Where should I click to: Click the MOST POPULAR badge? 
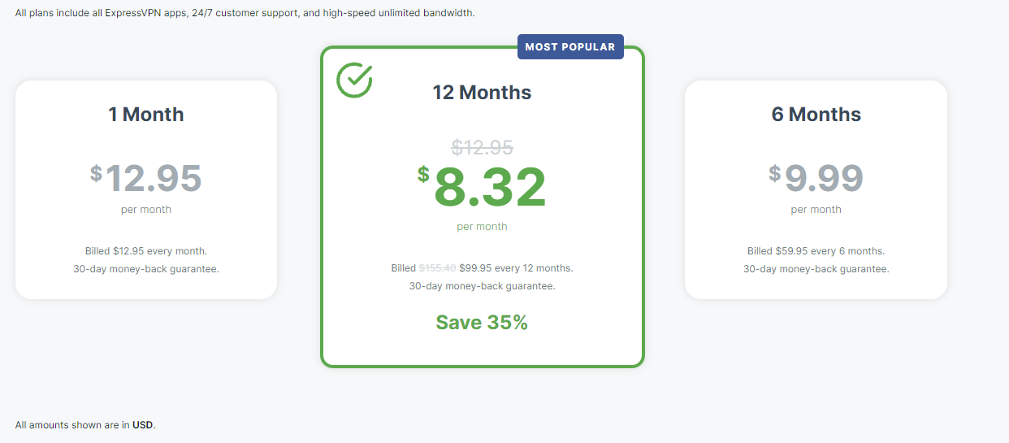pos(570,47)
